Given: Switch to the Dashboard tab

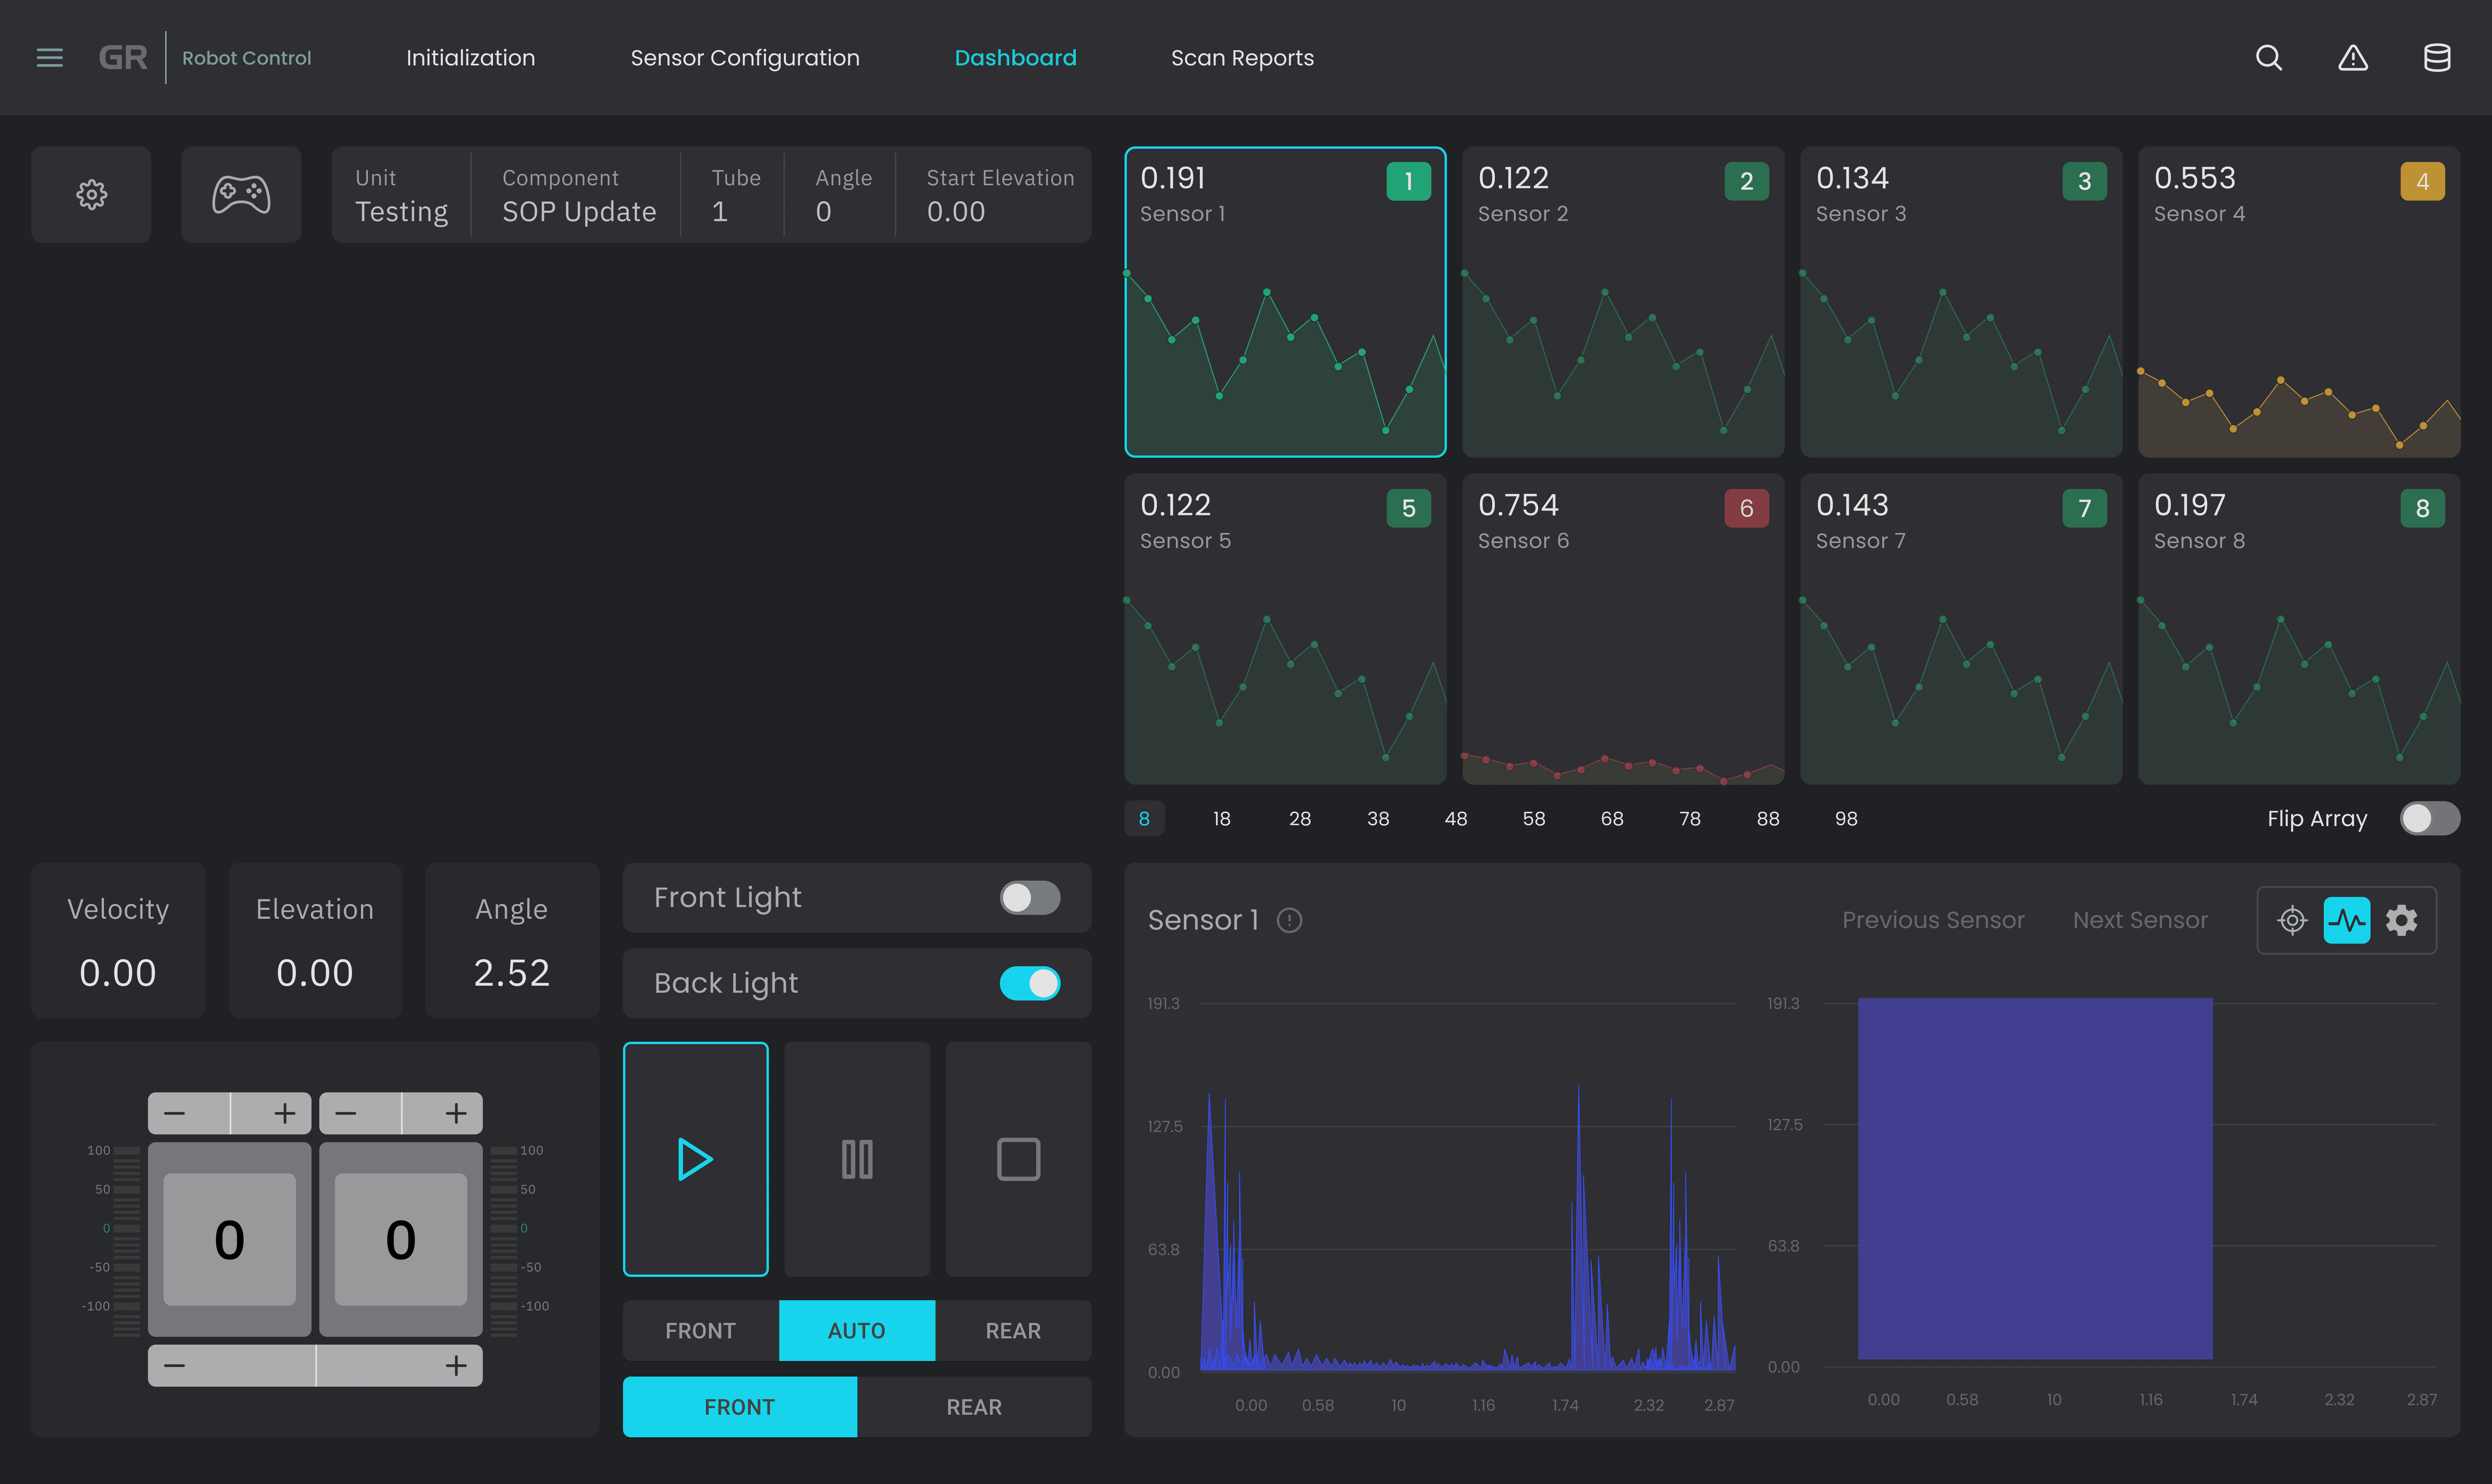Looking at the screenshot, I should (x=1015, y=58).
